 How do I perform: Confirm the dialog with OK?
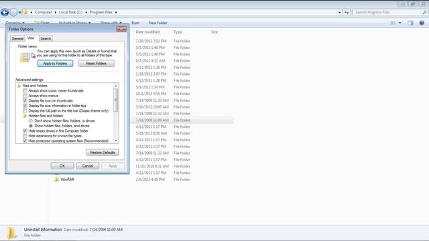click(62, 166)
